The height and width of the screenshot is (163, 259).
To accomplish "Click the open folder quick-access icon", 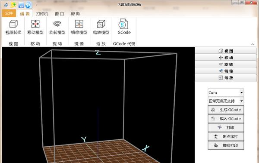I will (13, 5).
